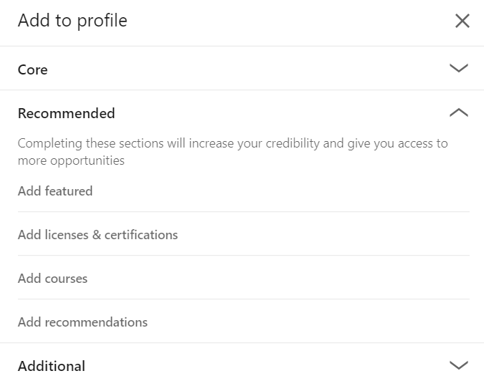This screenshot has height=381, width=484.
Task: Click the Recommended section heading
Action: point(66,113)
